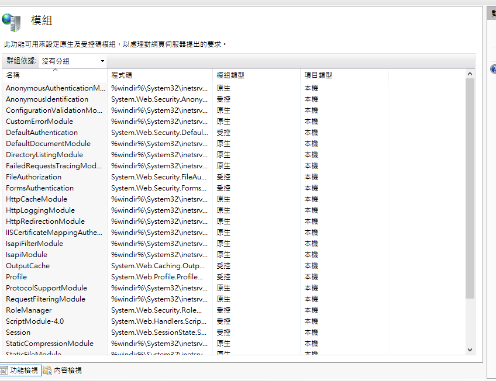
Task: Click scrollbar down arrow in module list
Action: tap(470, 349)
